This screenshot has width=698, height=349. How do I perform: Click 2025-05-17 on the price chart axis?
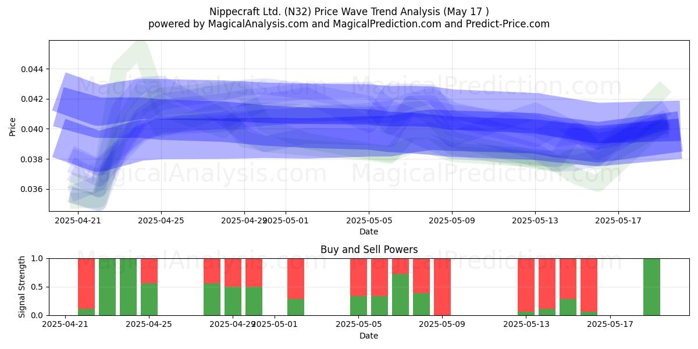(x=618, y=221)
